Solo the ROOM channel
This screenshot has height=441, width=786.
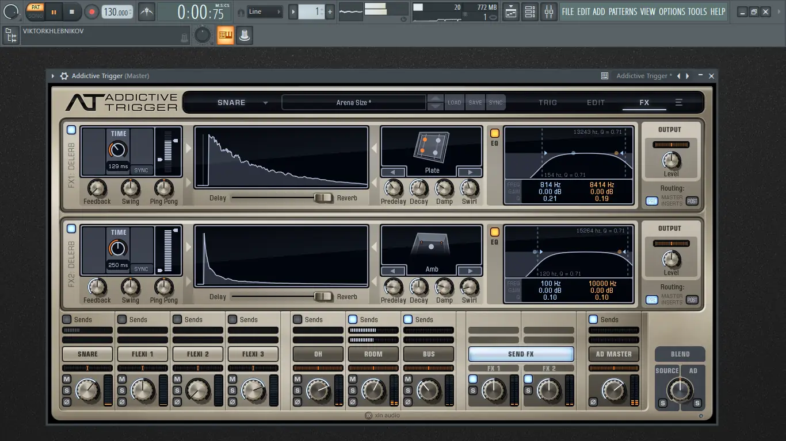[353, 390]
